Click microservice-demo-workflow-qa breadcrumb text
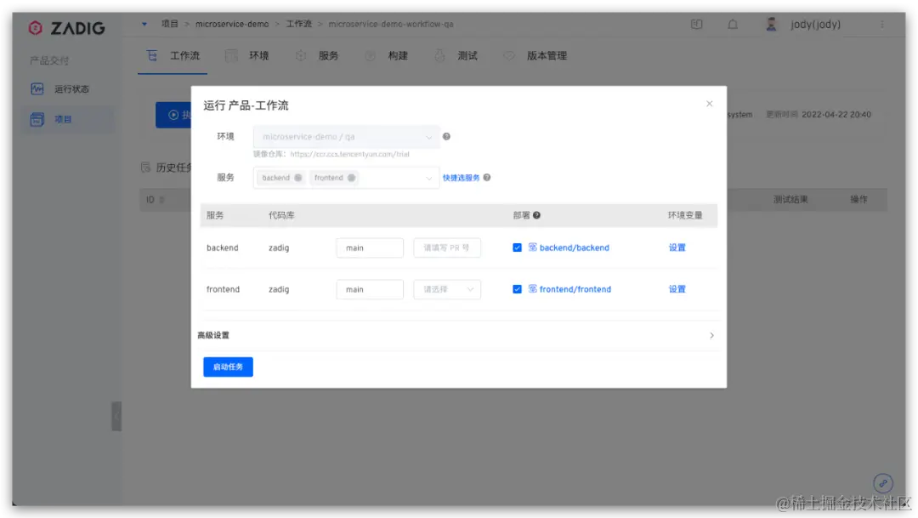918x518 pixels. [390, 24]
